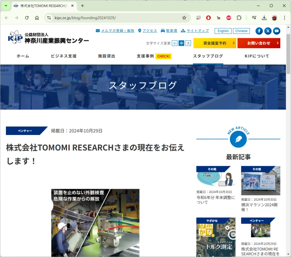
Task: Switch site language to English
Action: tap(223, 31)
